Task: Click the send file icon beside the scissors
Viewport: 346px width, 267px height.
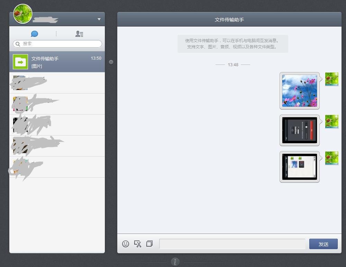Action: (x=149, y=244)
